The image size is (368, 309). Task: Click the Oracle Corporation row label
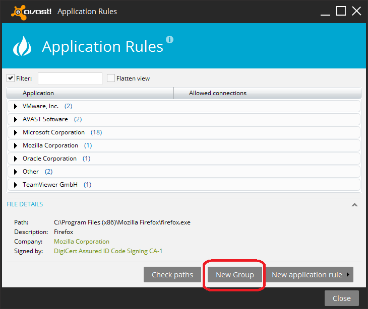49,159
